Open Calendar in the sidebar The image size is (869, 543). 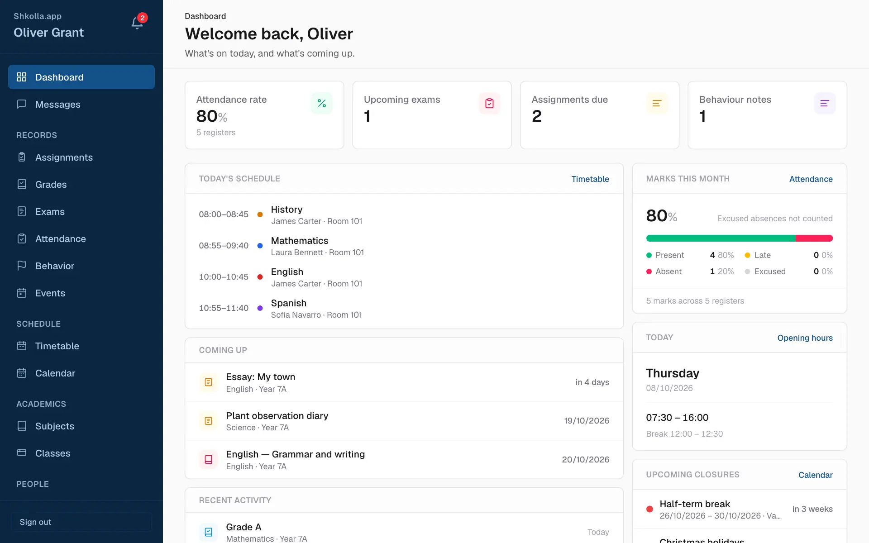point(81,373)
